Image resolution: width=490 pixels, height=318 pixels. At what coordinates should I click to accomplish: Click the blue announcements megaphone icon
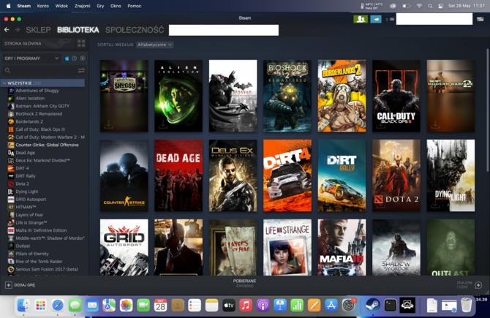(376, 19)
